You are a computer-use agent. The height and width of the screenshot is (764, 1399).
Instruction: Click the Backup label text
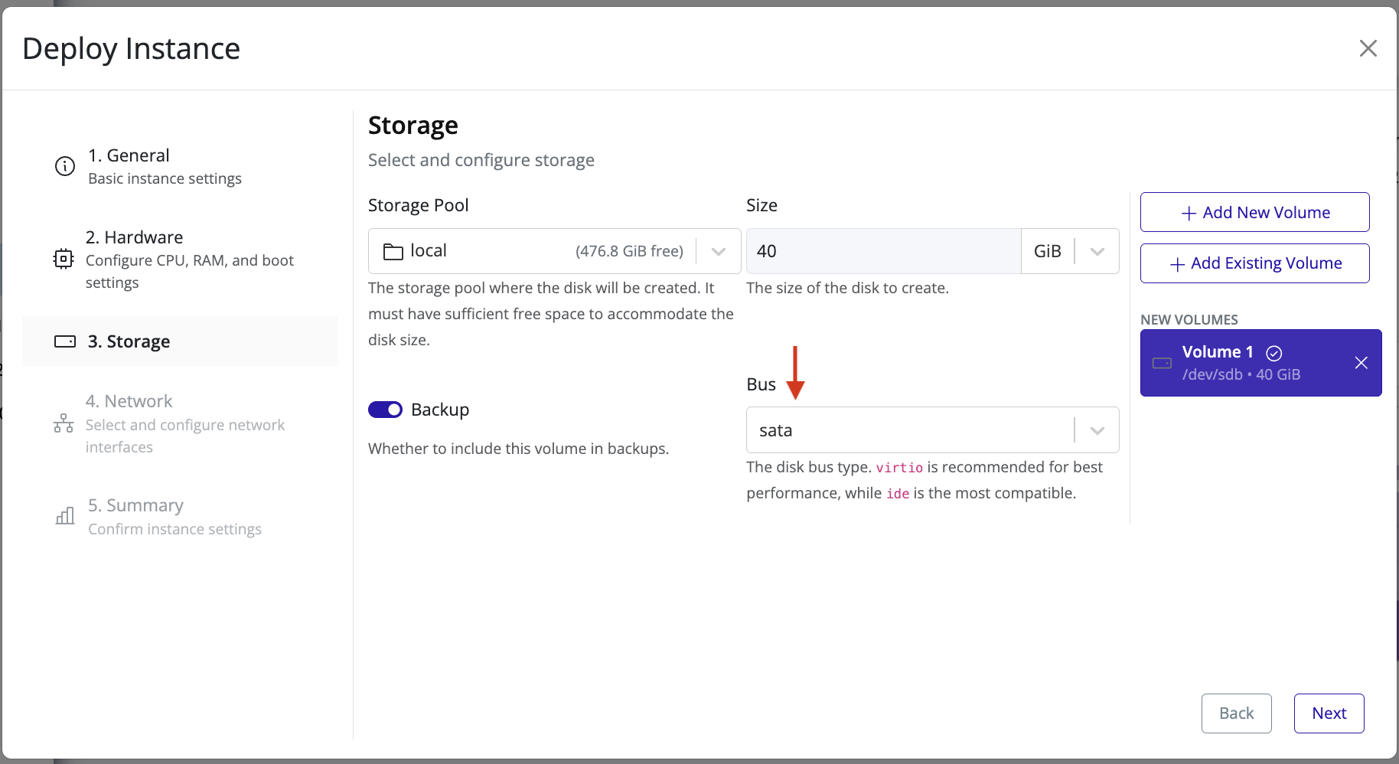click(x=440, y=410)
